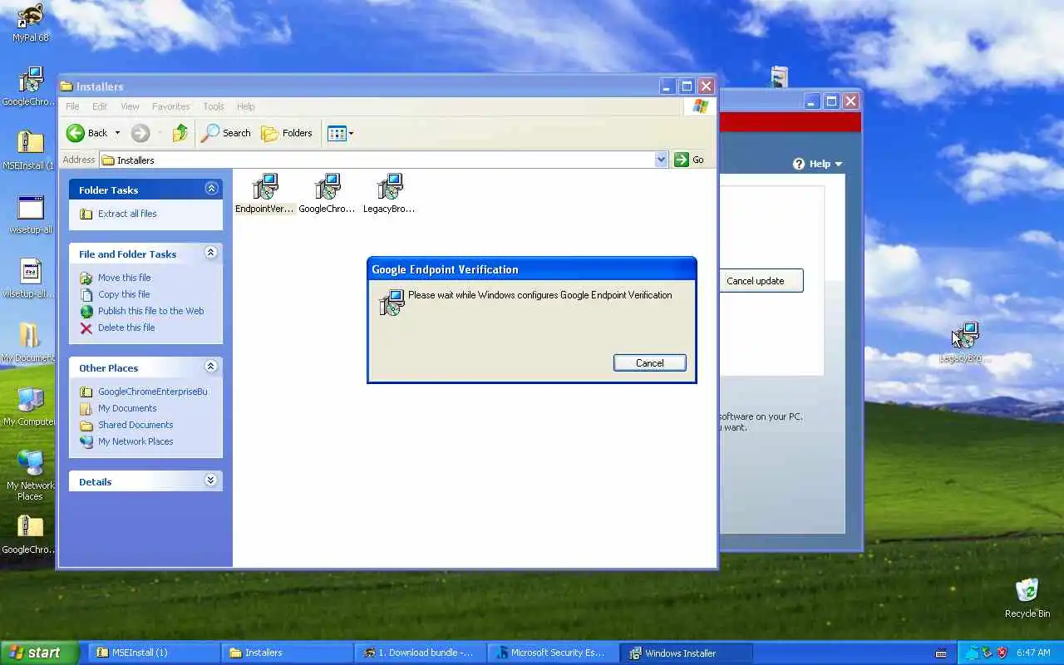Switch to Microsoft Security Essentials taskbar item
This screenshot has width=1064, height=665.
point(554,653)
